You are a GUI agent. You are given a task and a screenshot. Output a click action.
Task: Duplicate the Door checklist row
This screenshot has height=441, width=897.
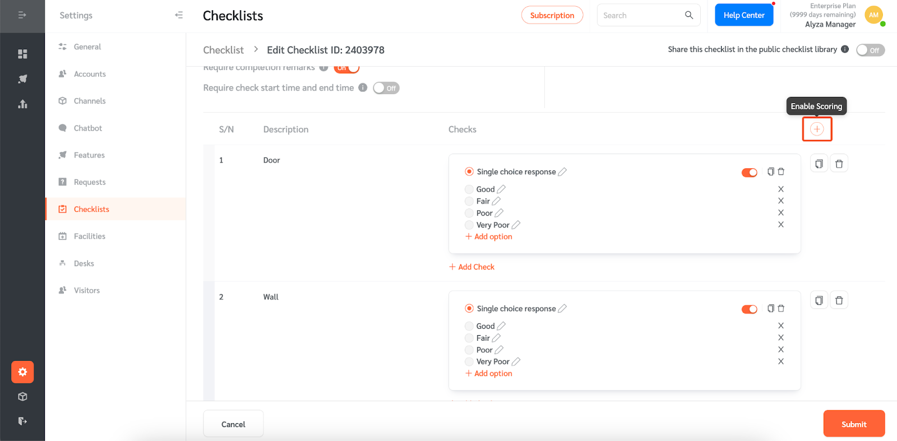pos(819,164)
